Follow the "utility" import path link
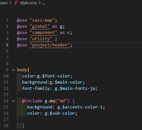Viewport: 142px width, 130px height. pos(41,39)
